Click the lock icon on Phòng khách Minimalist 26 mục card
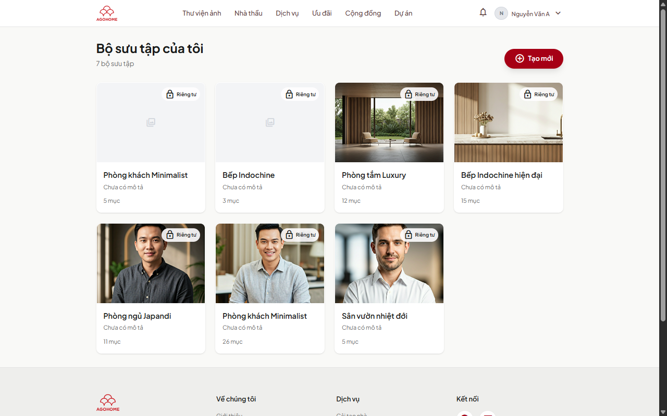The image size is (667, 416). pos(289,235)
